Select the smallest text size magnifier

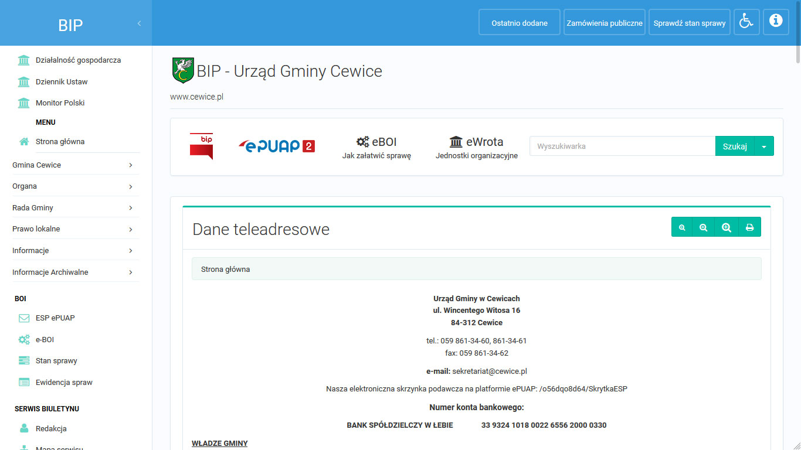682,227
